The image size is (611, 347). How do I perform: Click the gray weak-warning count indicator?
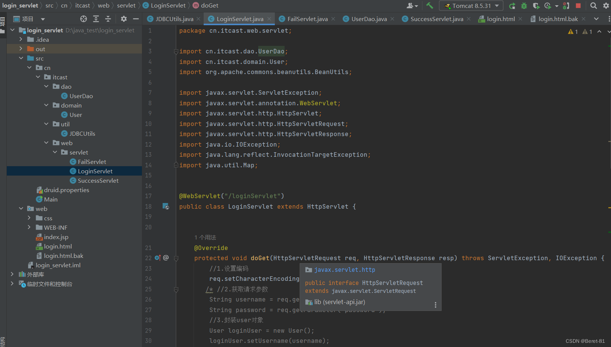[x=587, y=32]
